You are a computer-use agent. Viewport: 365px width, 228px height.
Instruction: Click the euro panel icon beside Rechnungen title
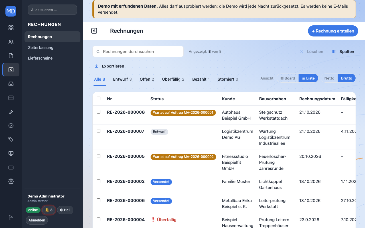pyautogui.click(x=94, y=31)
